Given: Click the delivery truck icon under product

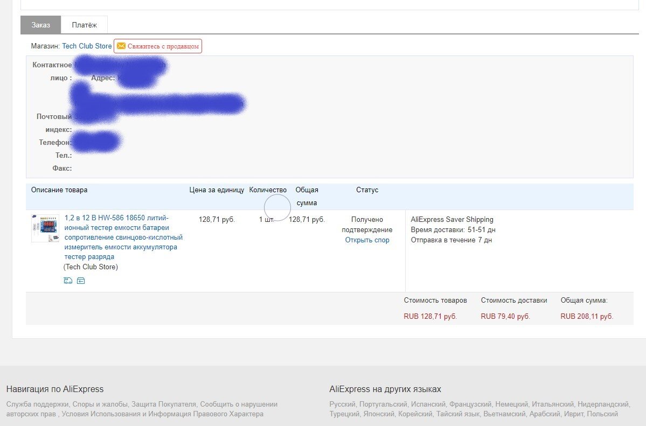Looking at the screenshot, I should 68,281.
